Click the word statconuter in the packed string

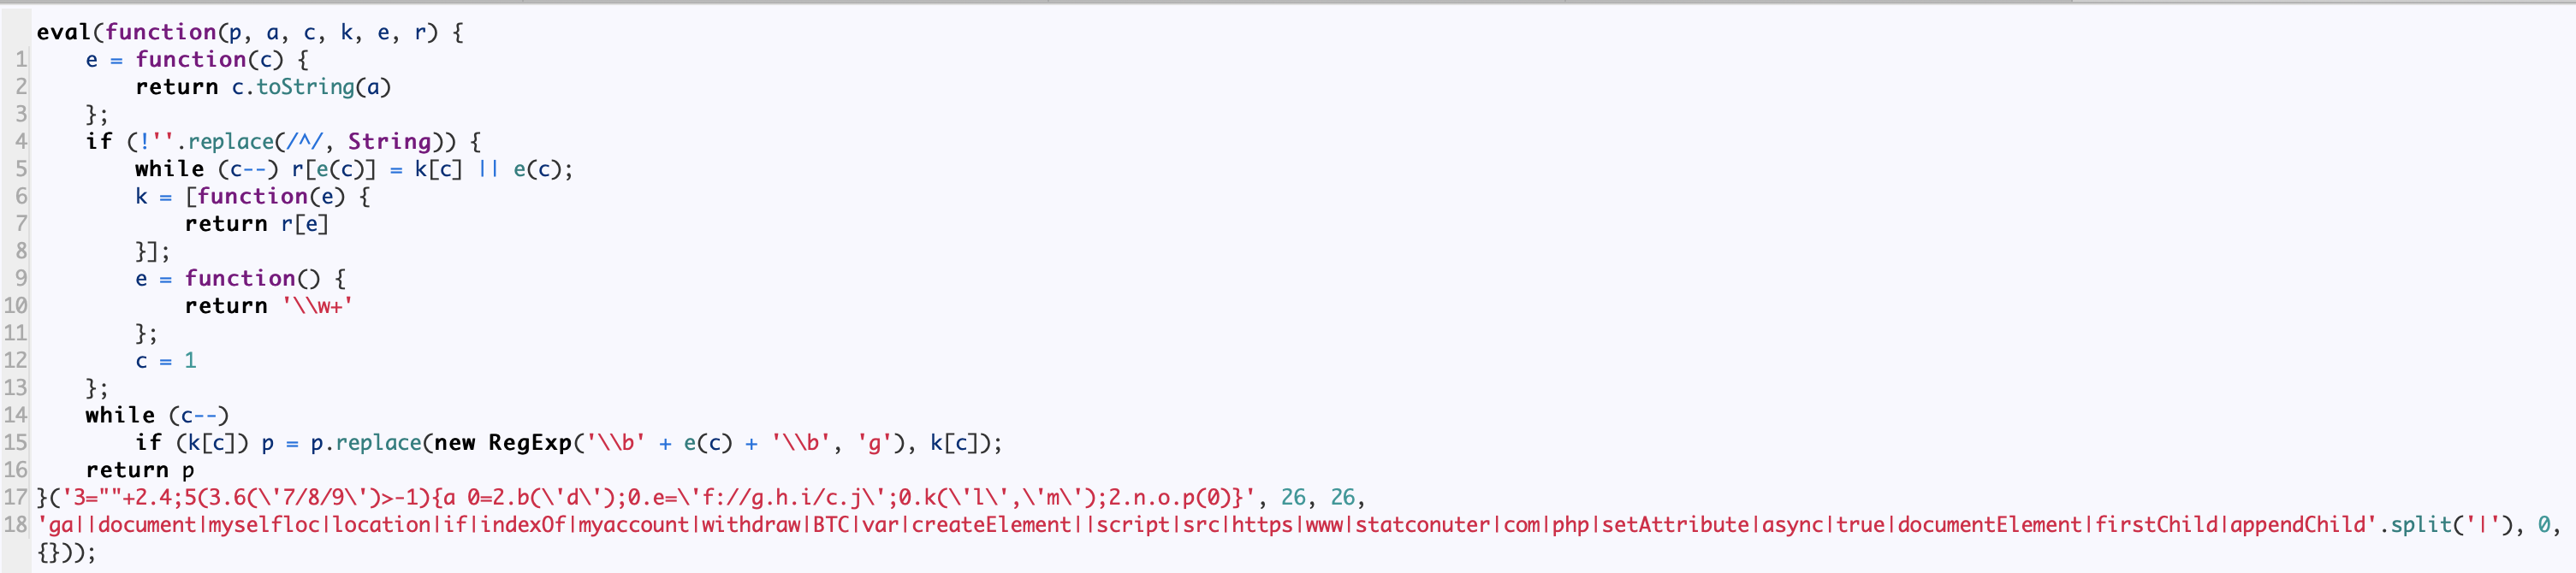coord(1422,524)
